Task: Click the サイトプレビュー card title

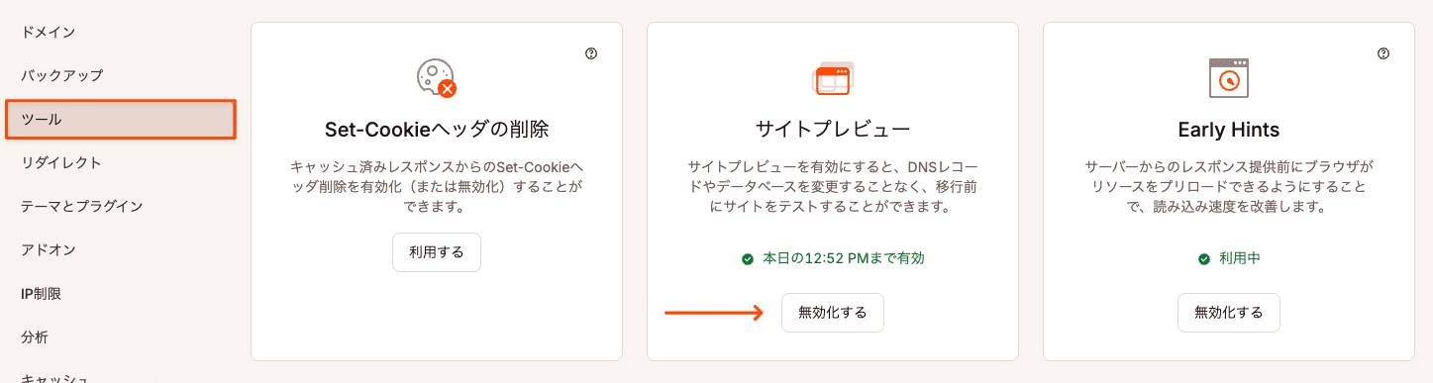Action: point(833,130)
